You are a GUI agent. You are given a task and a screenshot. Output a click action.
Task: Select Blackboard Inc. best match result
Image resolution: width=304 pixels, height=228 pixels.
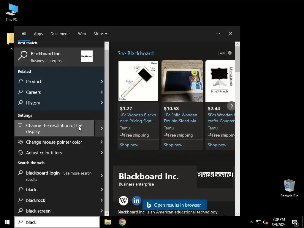point(59,57)
